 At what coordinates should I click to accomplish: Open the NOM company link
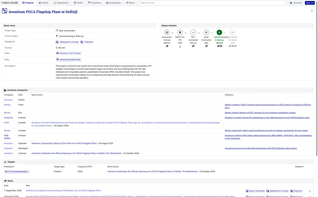pyautogui.click(x=6, y=123)
